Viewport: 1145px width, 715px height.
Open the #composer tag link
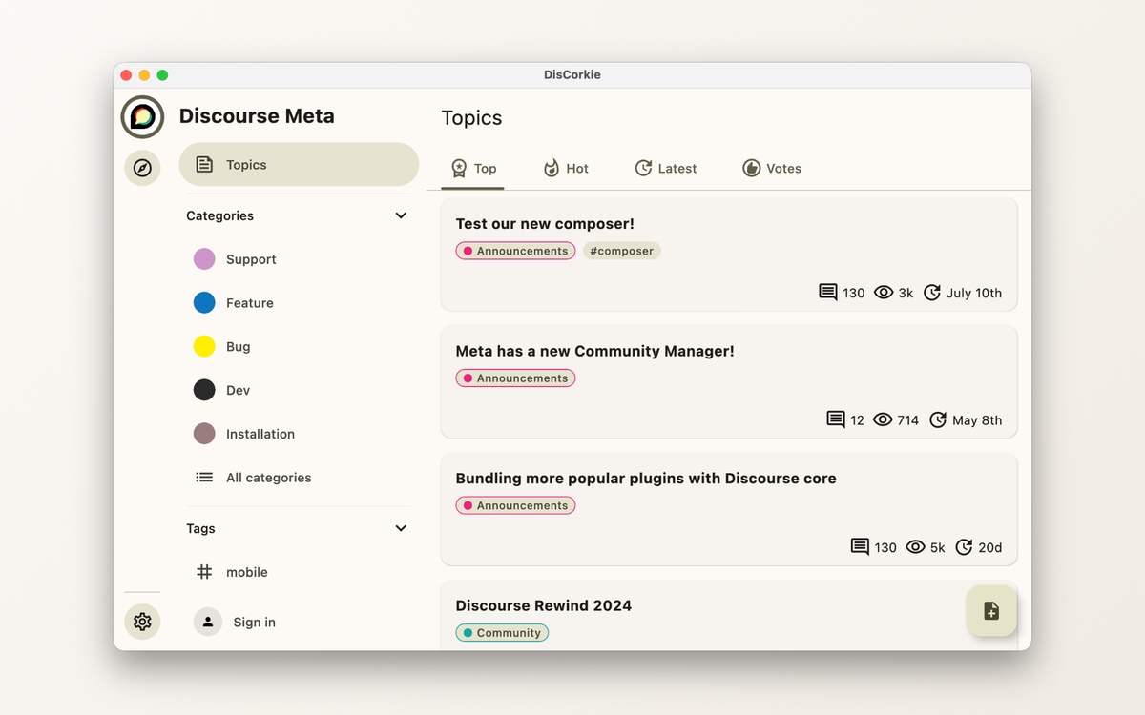coord(621,251)
